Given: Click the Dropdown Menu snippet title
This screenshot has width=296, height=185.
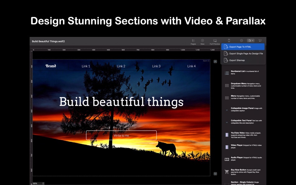Looking at the screenshot, I should [239, 83].
